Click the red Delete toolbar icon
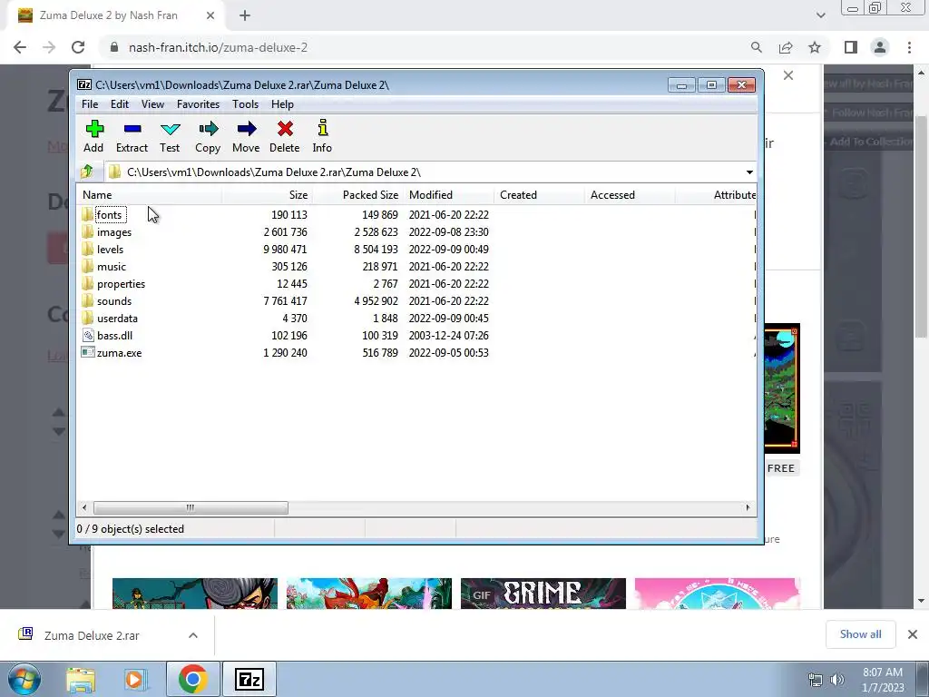 285,129
